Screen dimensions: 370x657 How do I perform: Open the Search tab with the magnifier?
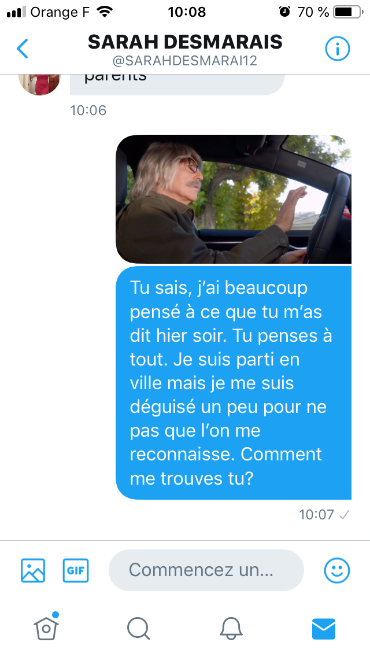pos(138,629)
